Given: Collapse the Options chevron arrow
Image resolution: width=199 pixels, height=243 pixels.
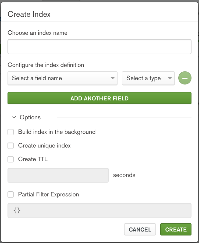Looking at the screenshot, I should click(x=14, y=117).
